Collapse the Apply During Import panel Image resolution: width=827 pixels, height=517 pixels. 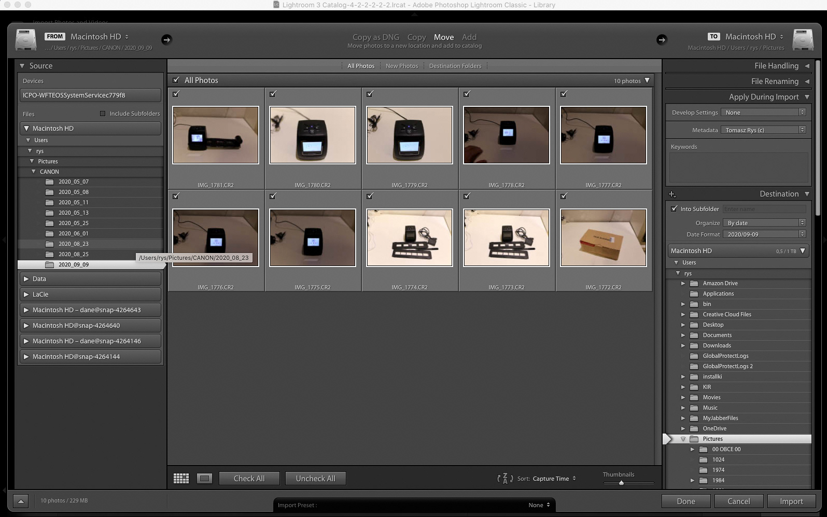pos(807,97)
